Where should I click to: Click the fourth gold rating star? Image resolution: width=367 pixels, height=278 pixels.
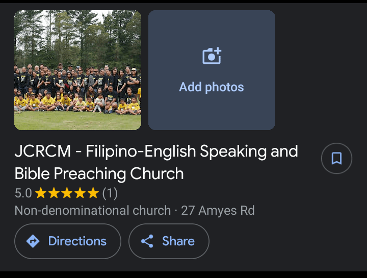[80, 193]
